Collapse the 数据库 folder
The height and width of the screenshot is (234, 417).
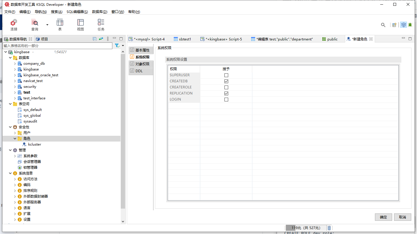coord(10,58)
